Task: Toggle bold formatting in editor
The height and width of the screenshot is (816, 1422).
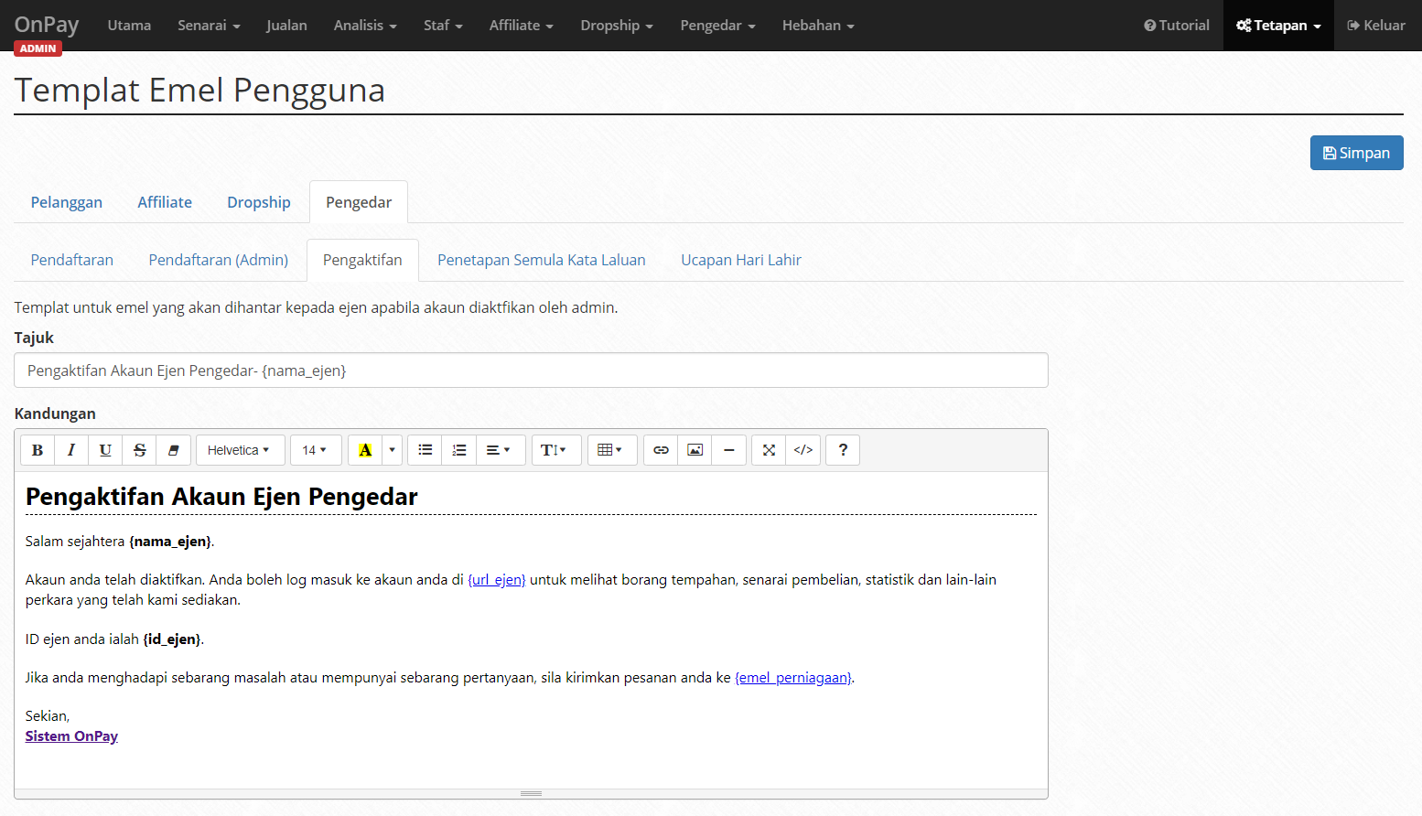Action: 38,450
